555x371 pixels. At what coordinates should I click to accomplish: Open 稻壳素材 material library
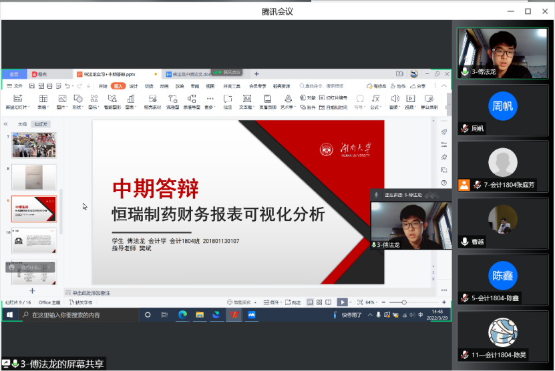click(152, 99)
